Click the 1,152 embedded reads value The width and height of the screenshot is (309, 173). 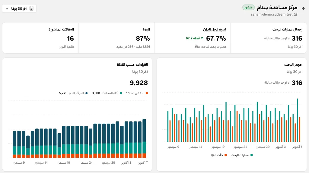[x=130, y=93]
